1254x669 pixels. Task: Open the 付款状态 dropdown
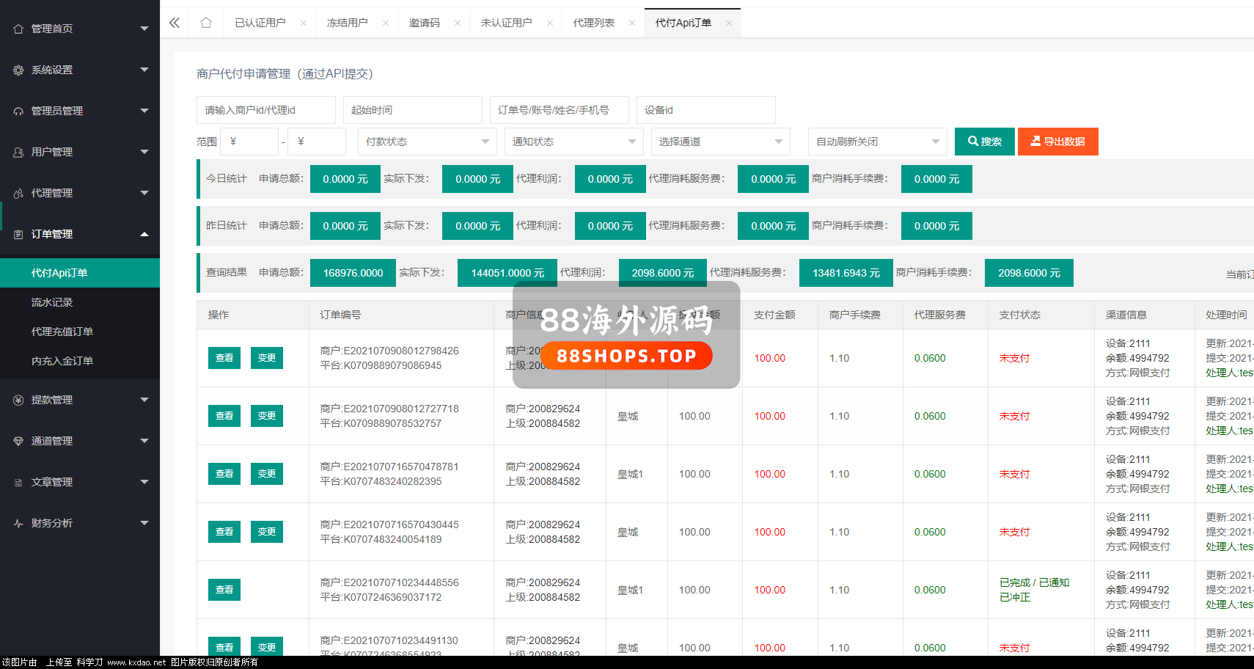point(427,142)
